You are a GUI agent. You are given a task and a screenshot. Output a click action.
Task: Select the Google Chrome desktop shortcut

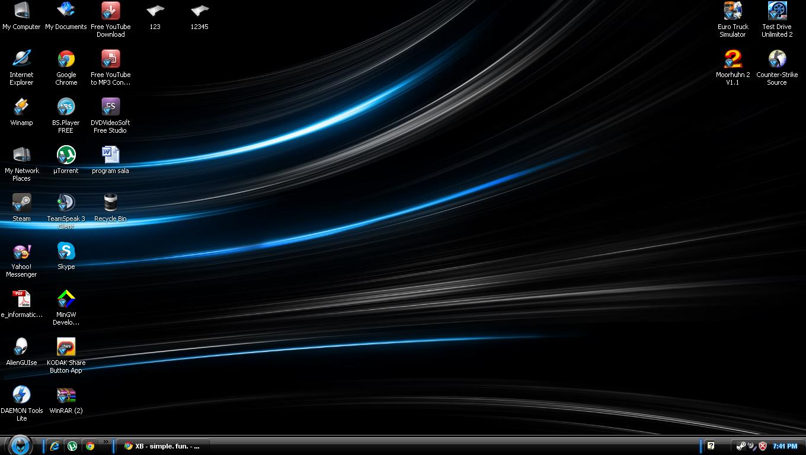[66, 68]
